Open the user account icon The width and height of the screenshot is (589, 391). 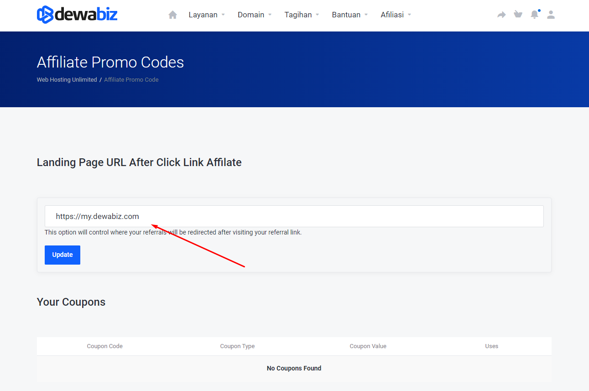tap(551, 15)
